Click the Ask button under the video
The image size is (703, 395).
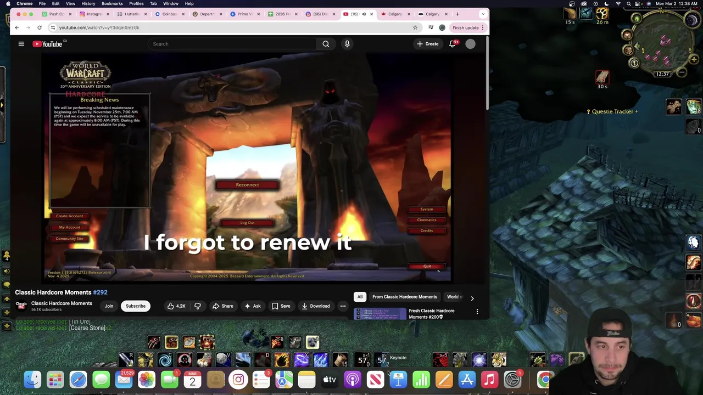coord(253,306)
